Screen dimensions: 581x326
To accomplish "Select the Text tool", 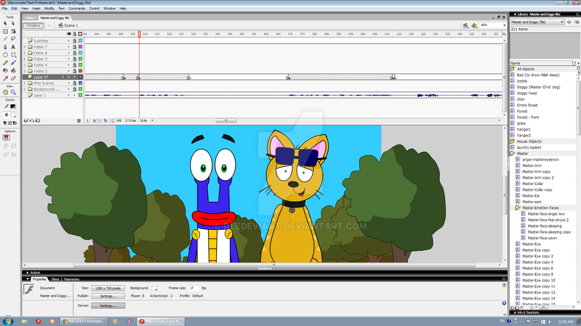I will coord(14,47).
